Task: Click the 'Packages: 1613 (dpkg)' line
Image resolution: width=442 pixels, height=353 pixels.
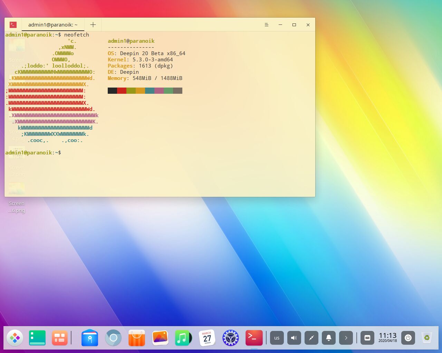Action: tap(140, 66)
